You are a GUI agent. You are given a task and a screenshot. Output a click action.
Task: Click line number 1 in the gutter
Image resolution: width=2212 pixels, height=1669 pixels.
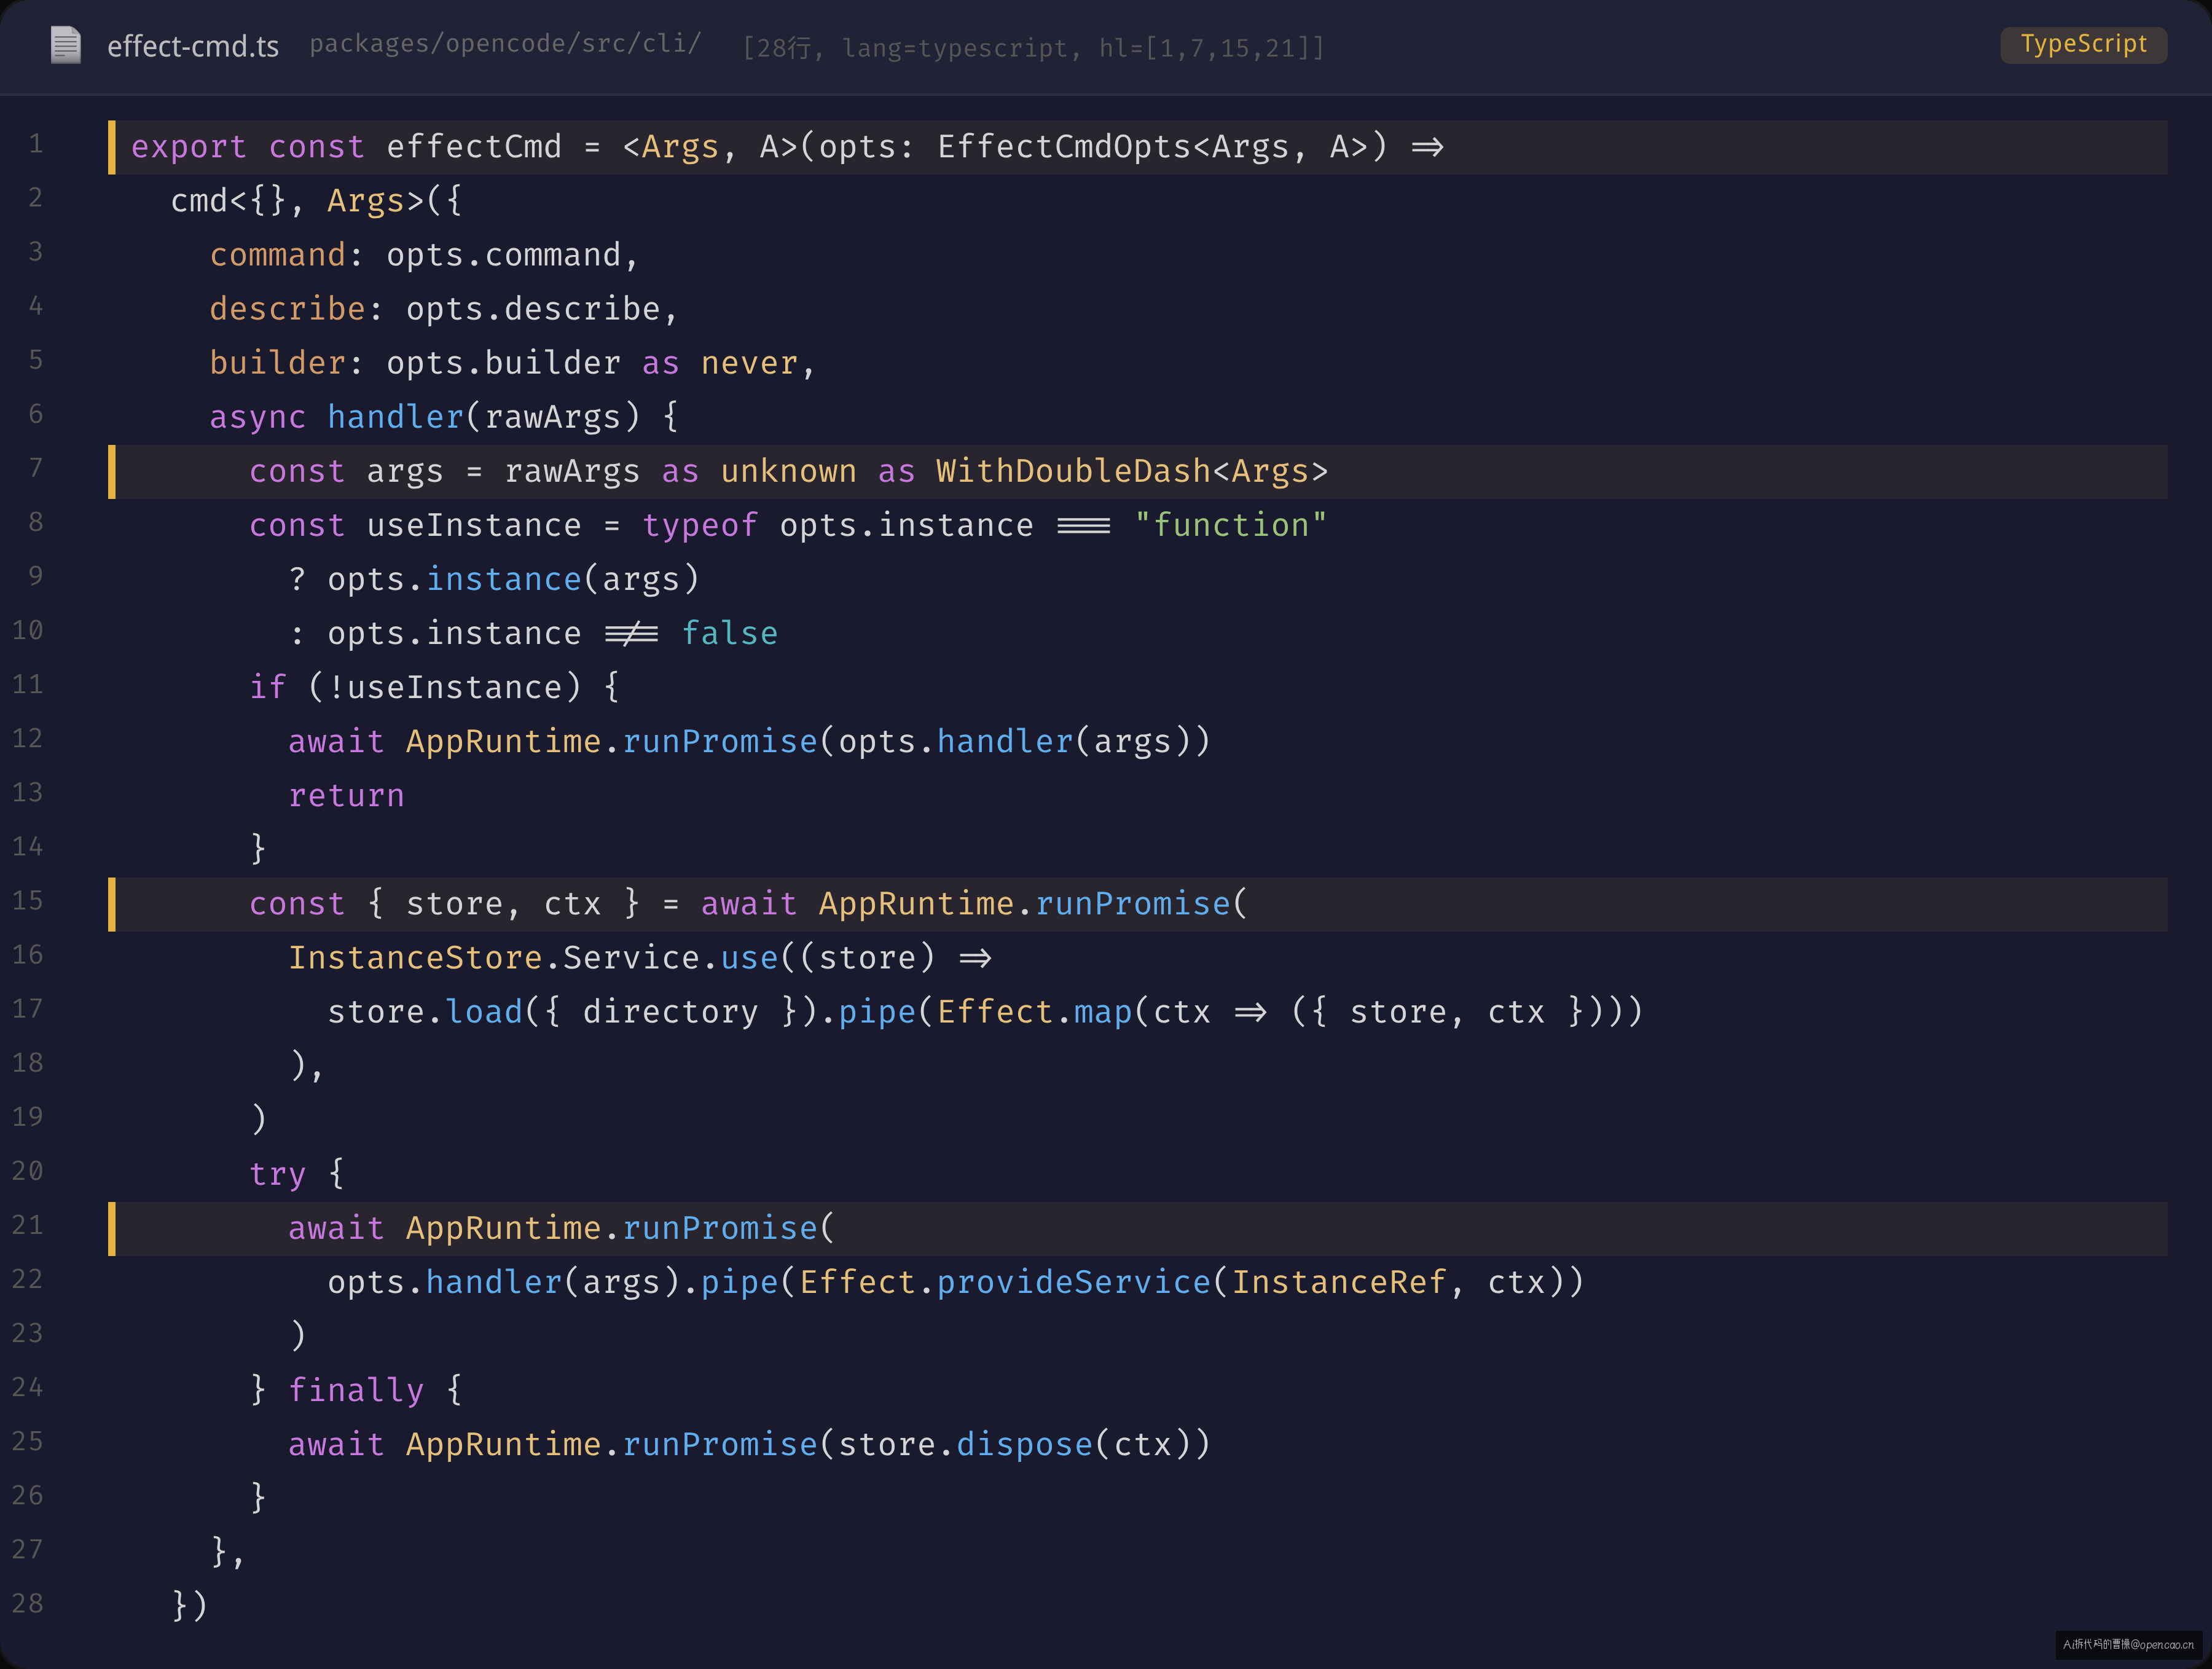point(36,144)
